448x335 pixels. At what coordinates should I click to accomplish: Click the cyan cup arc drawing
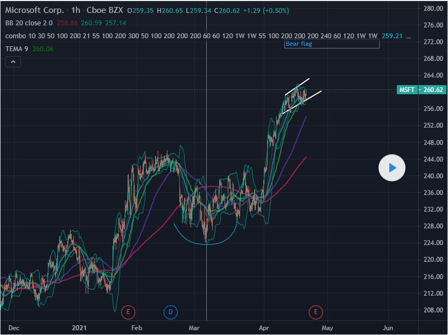coord(206,244)
